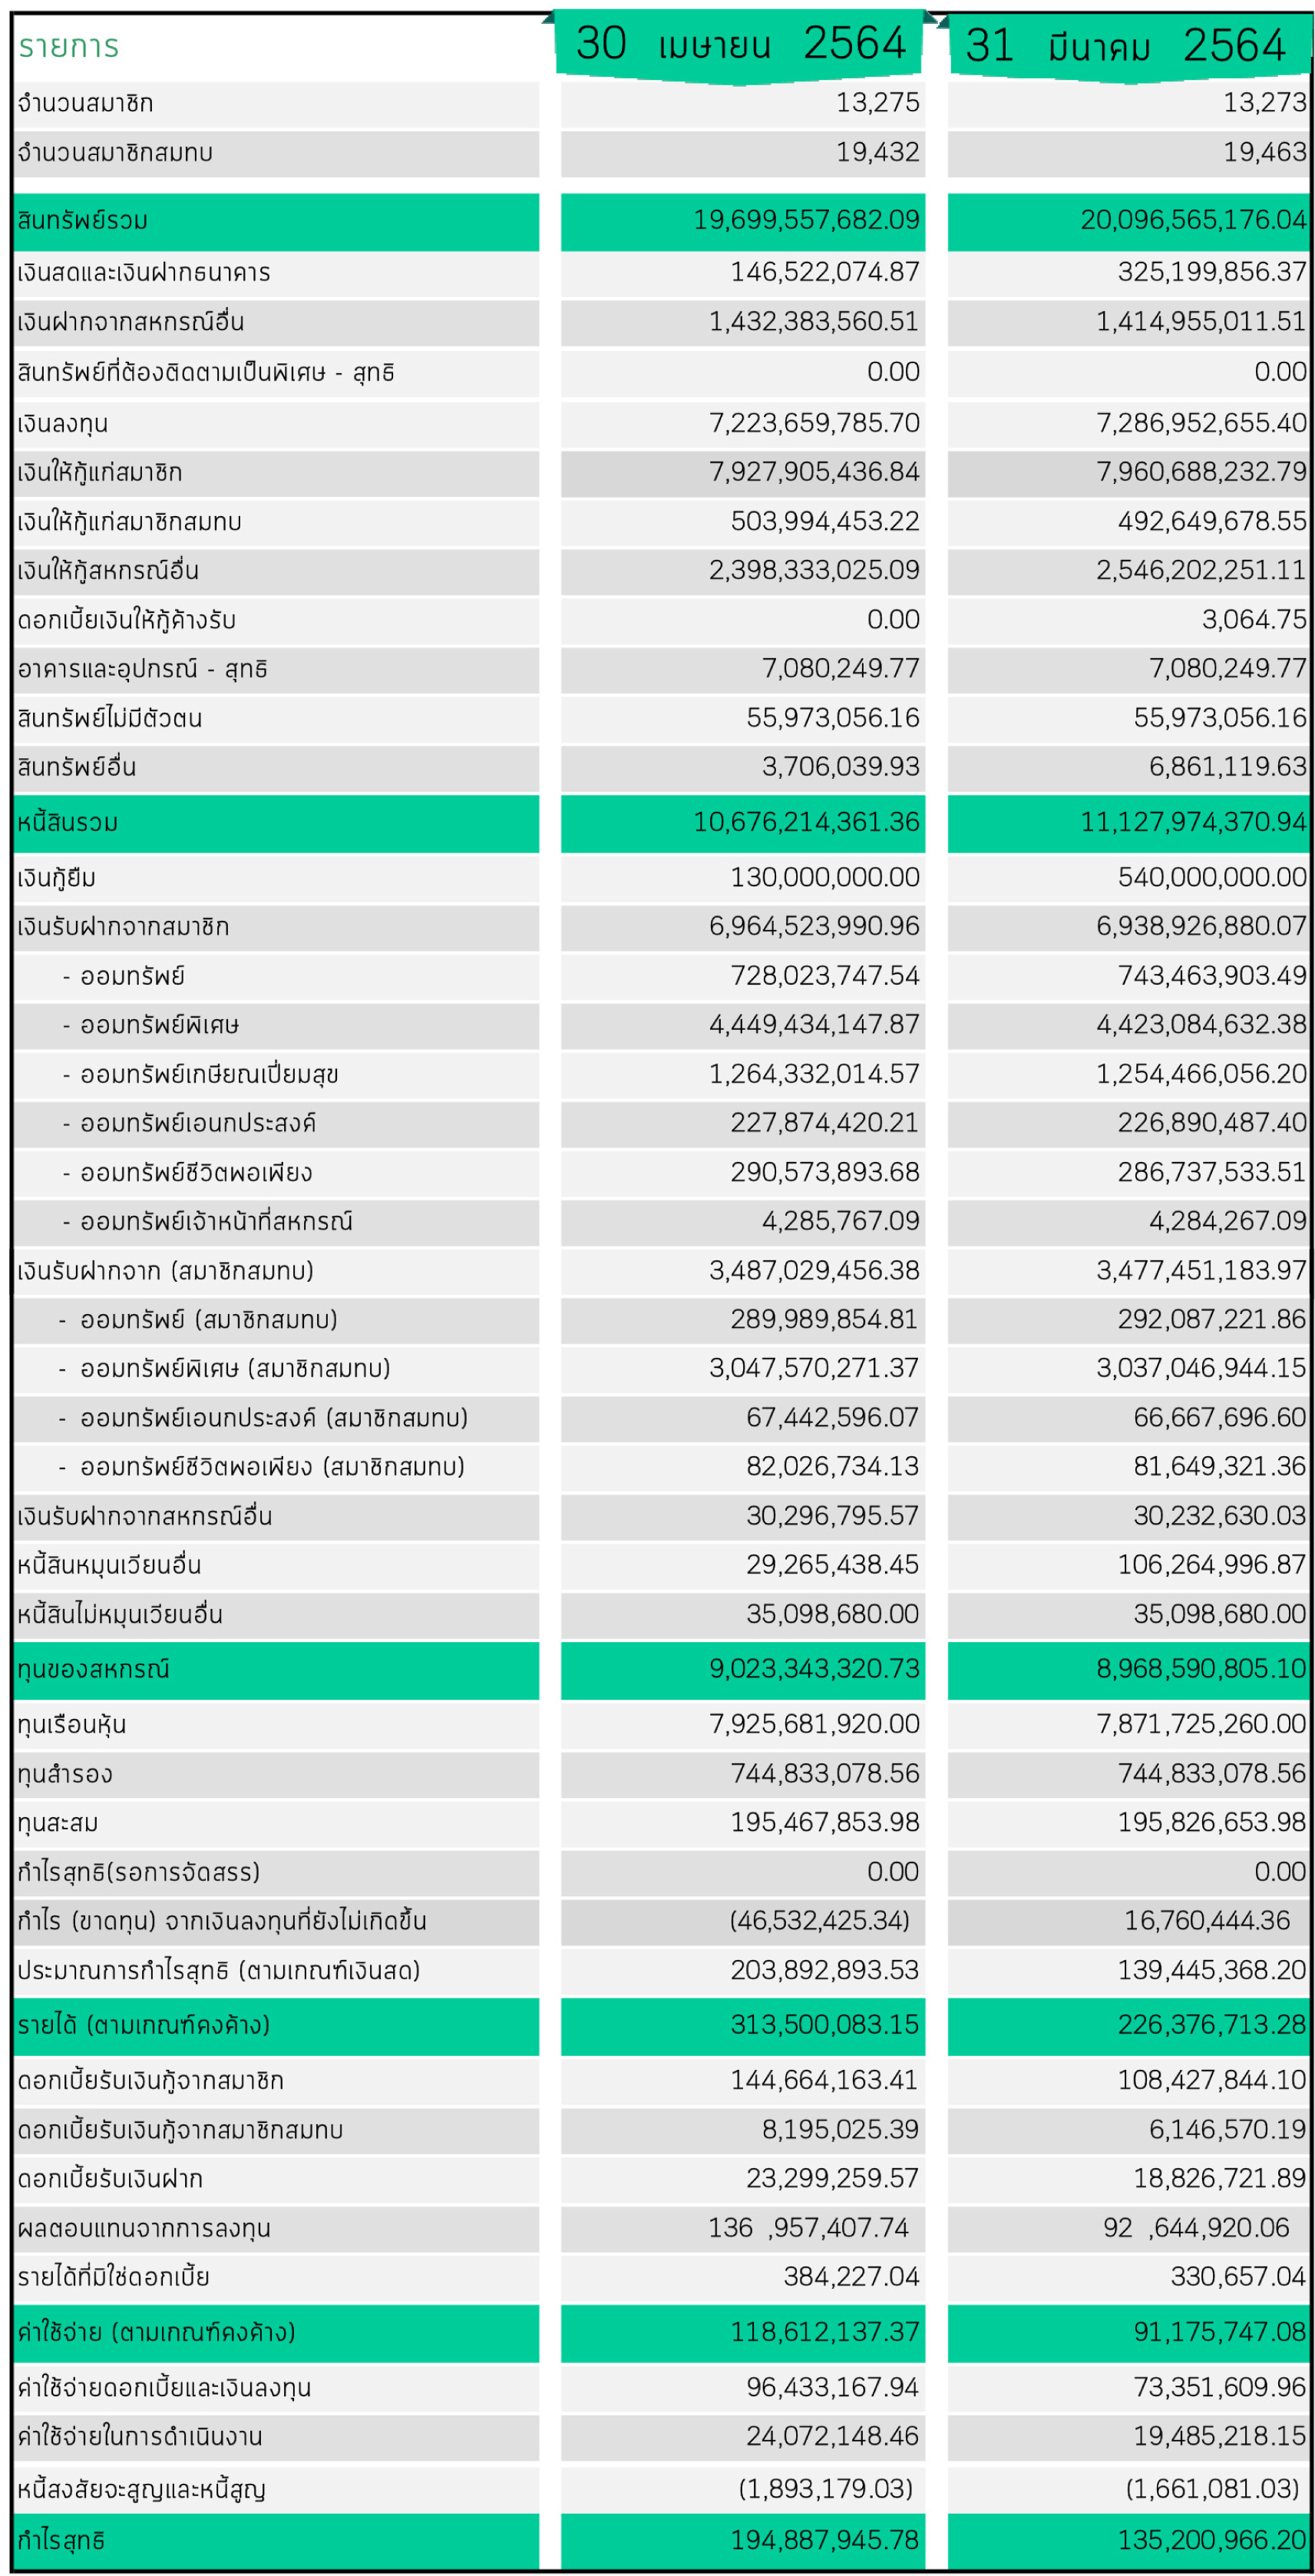The height and width of the screenshot is (2576, 1315).
Task: Click value 3,477,451,183.97
Action: click(x=1201, y=1270)
